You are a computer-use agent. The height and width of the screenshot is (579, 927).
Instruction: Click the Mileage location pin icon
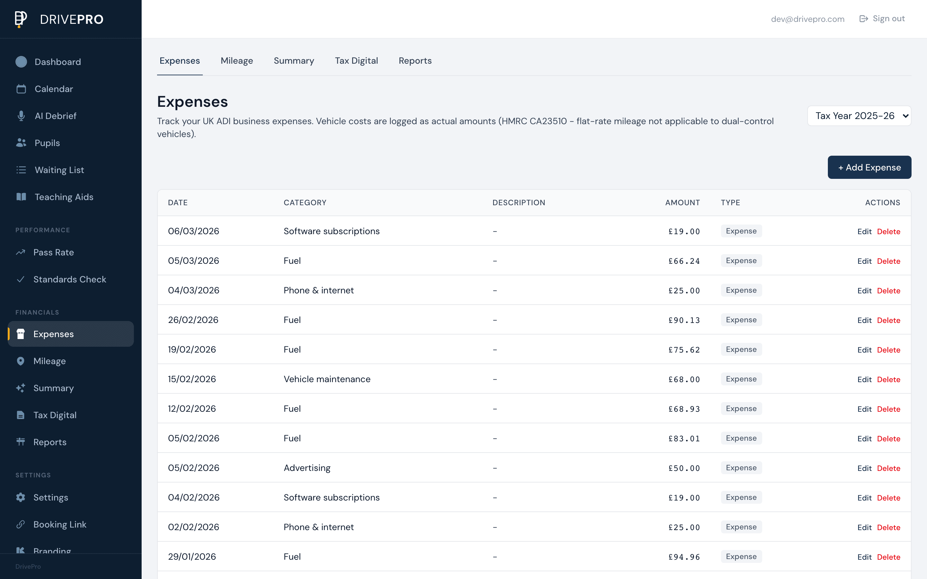click(21, 361)
